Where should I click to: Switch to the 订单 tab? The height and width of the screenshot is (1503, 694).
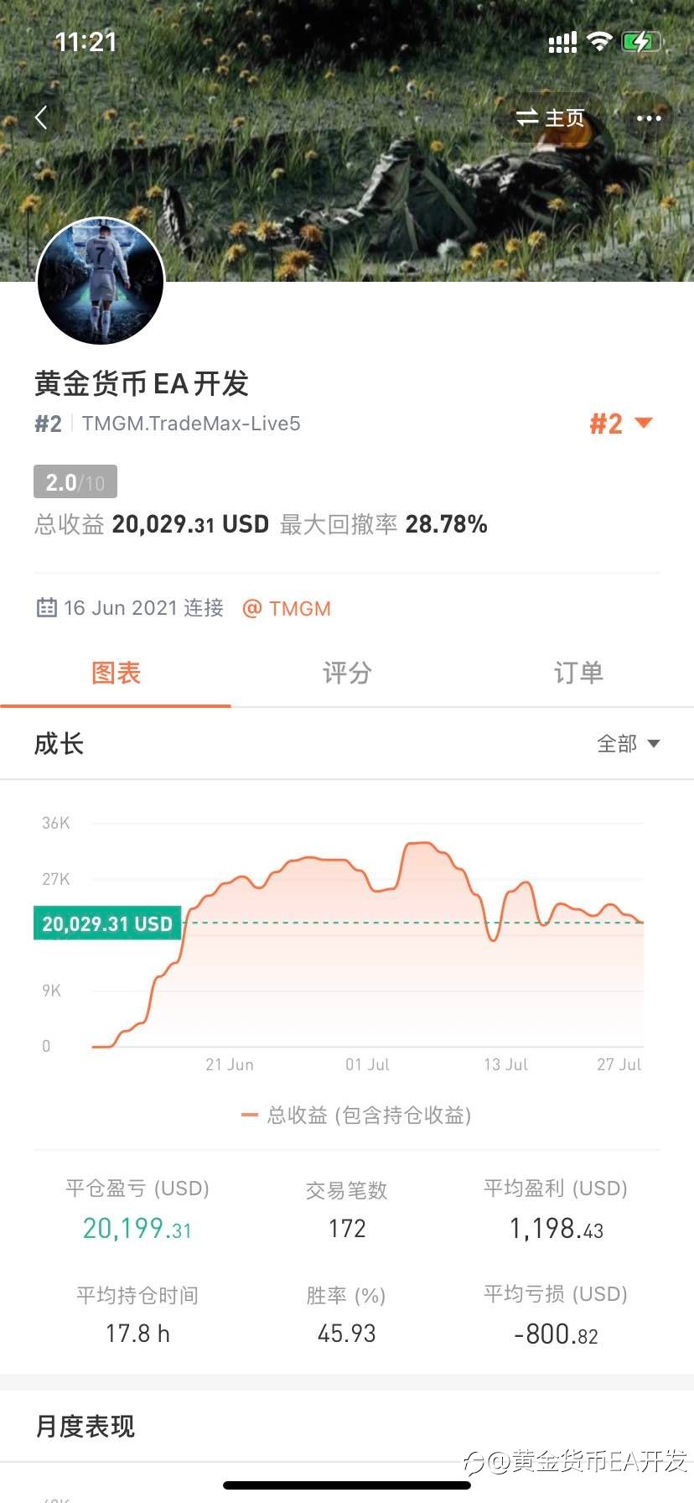[578, 673]
